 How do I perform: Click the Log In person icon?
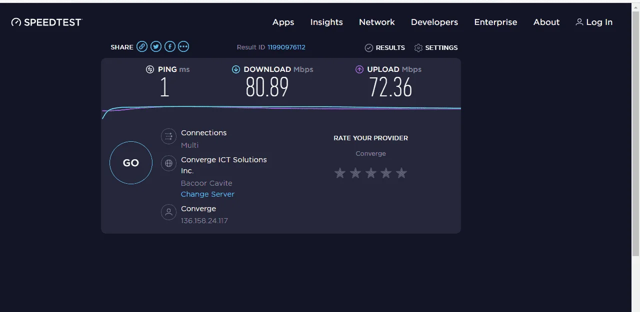(x=579, y=22)
